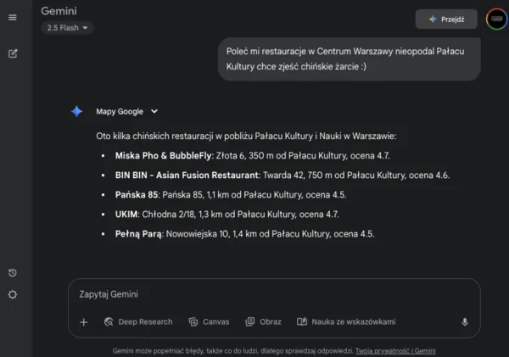This screenshot has height=357, width=509.
Task: Open the 2.5 Flash model dropdown
Action: pyautogui.click(x=67, y=28)
